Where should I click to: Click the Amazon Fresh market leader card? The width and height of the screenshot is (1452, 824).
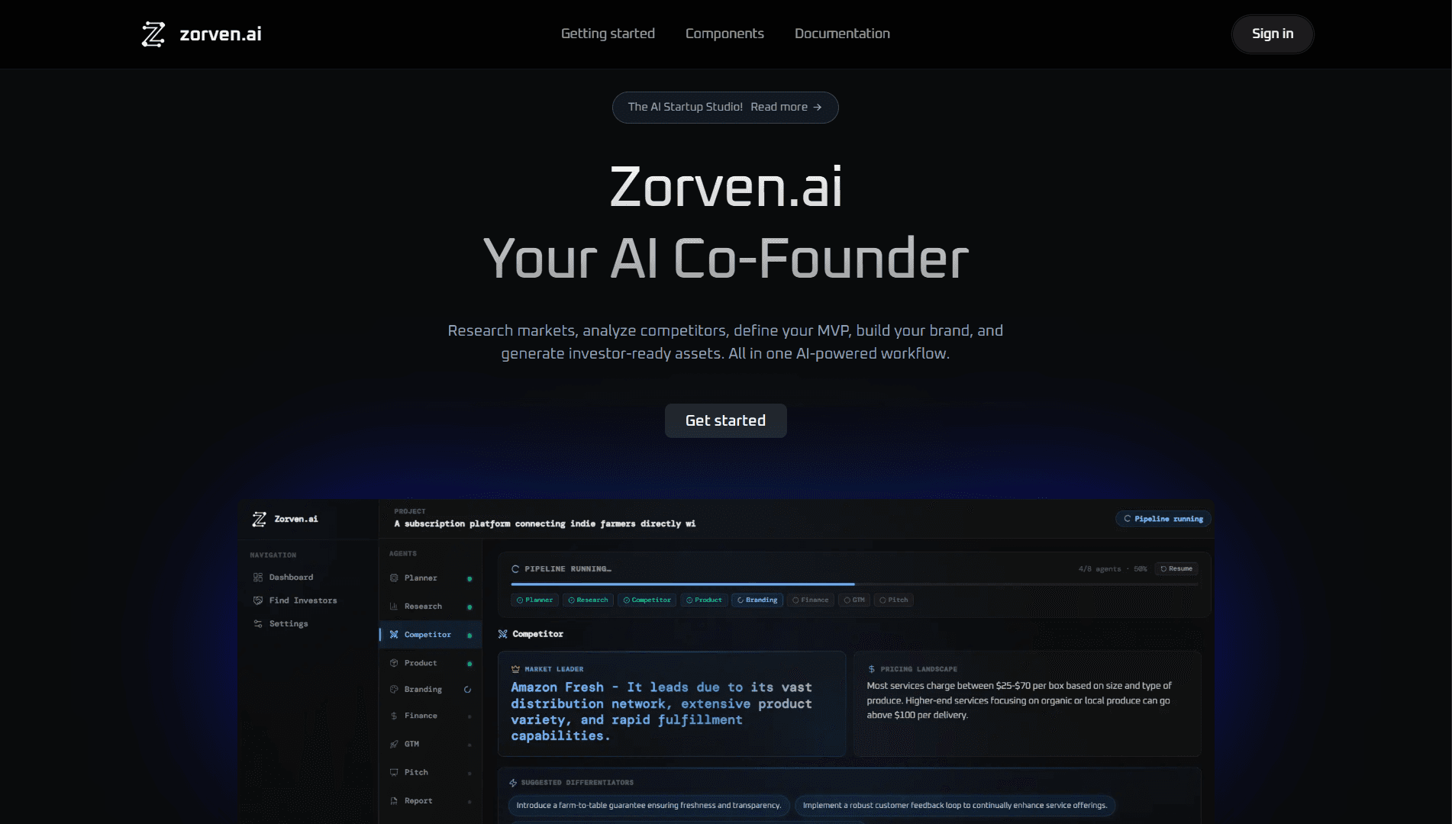[672, 703]
